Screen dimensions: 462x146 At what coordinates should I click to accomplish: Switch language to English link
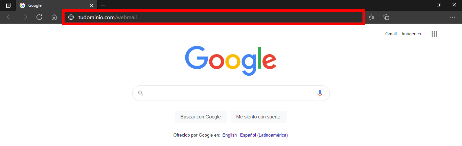[230, 135]
